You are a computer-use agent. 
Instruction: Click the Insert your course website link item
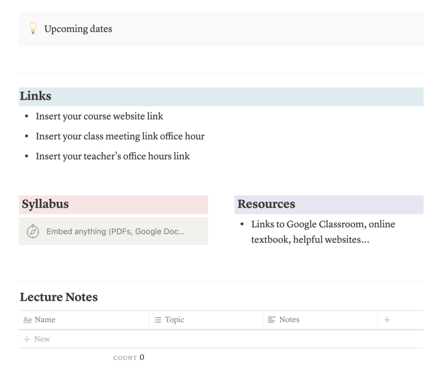click(x=99, y=116)
